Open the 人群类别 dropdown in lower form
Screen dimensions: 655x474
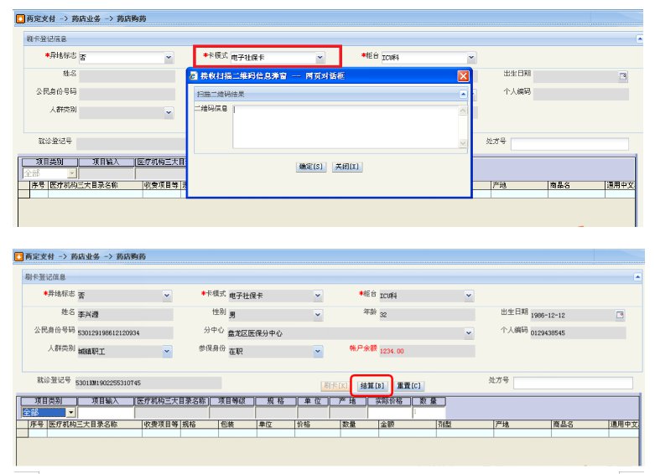tap(167, 352)
